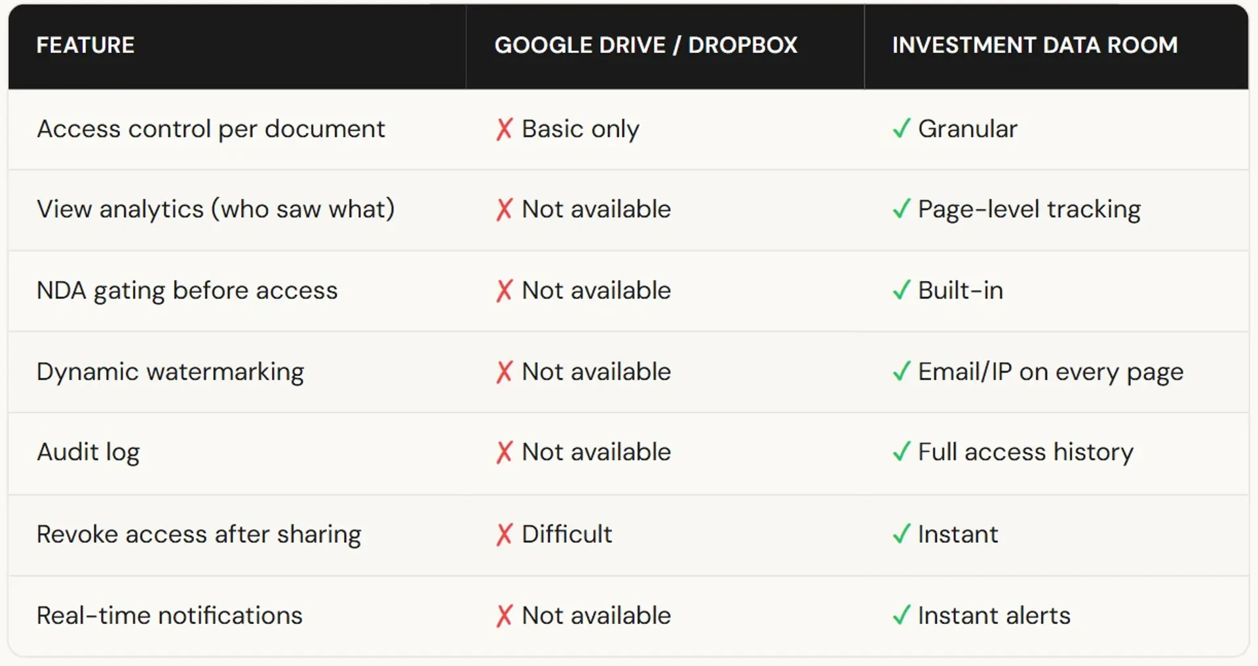Viewport: 1258px width, 666px height.
Task: Click the green checkmark beside Instant in the Revoke access row
Action: pyautogui.click(x=902, y=533)
